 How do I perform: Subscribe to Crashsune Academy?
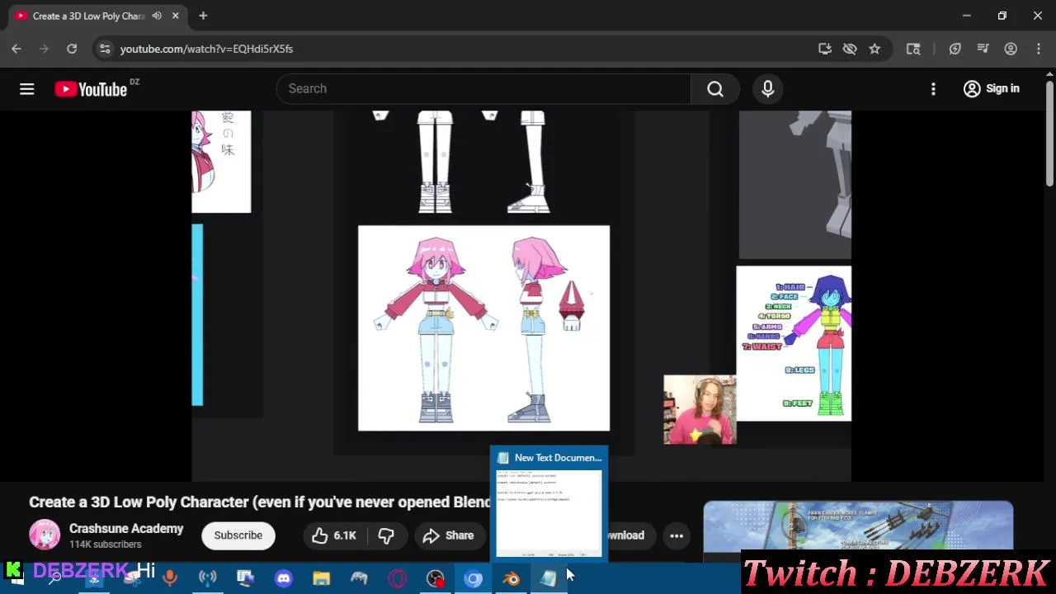point(238,535)
